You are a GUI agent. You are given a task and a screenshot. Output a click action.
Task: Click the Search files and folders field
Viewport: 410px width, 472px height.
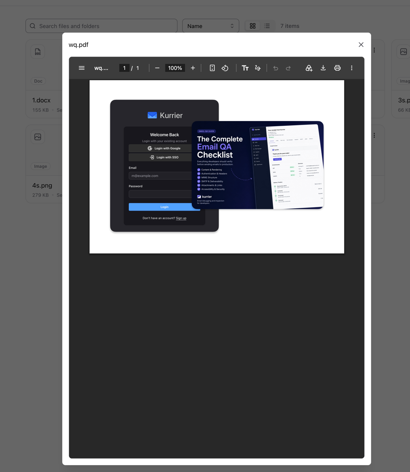click(101, 26)
